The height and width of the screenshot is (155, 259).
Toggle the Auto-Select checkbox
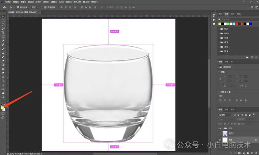[x=18, y=7]
